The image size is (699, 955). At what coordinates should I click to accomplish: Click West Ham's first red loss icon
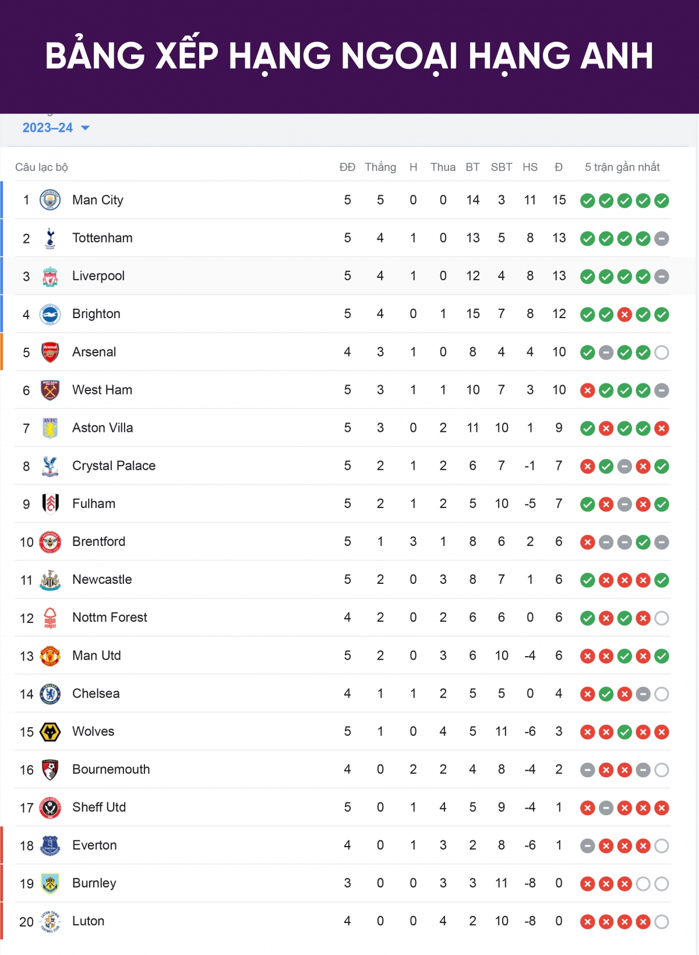click(x=588, y=390)
